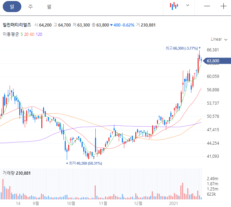Switch to the 월 (monthly) chart tab
The image size is (231, 207).
click(x=49, y=7)
